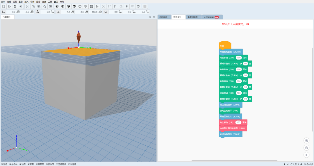Click the red help icon beside read-only notice
This screenshot has width=314, height=166.
click(247, 24)
